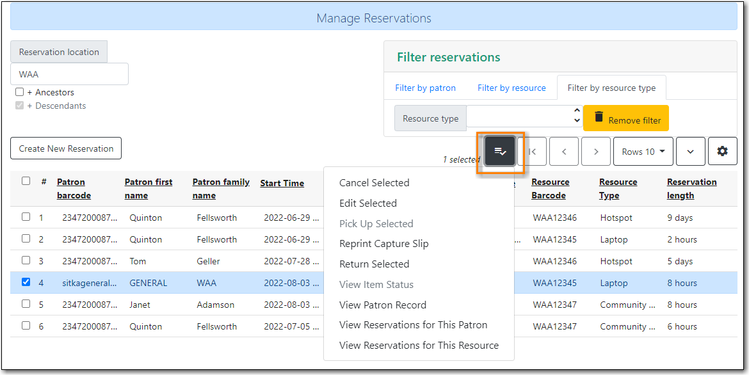
Task: Select all reservations with the header checkbox
Action: click(26, 181)
